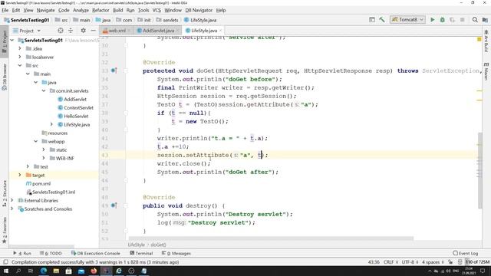Click the Stop run button

462,20
